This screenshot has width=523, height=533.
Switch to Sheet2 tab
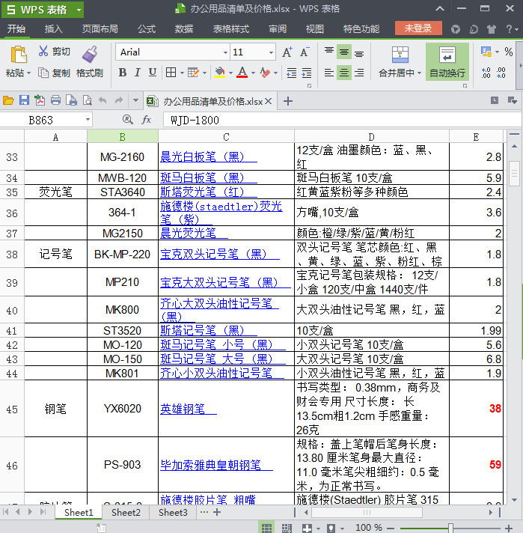click(x=126, y=512)
